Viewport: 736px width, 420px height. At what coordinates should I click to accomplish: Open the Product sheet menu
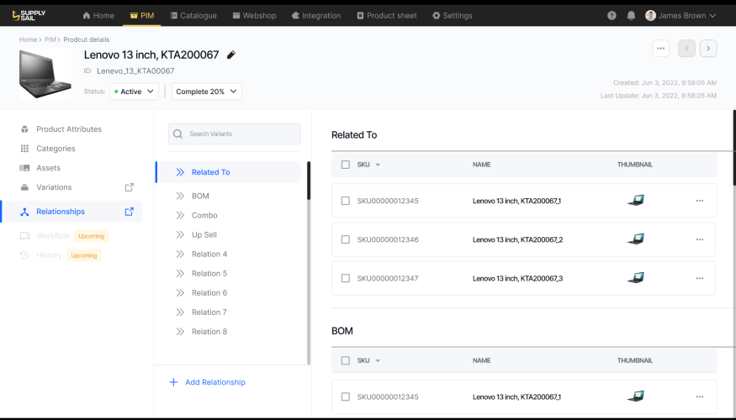point(387,15)
